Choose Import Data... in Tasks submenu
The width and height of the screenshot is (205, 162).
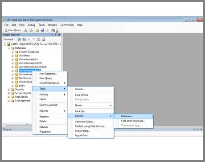[x=91, y=131]
